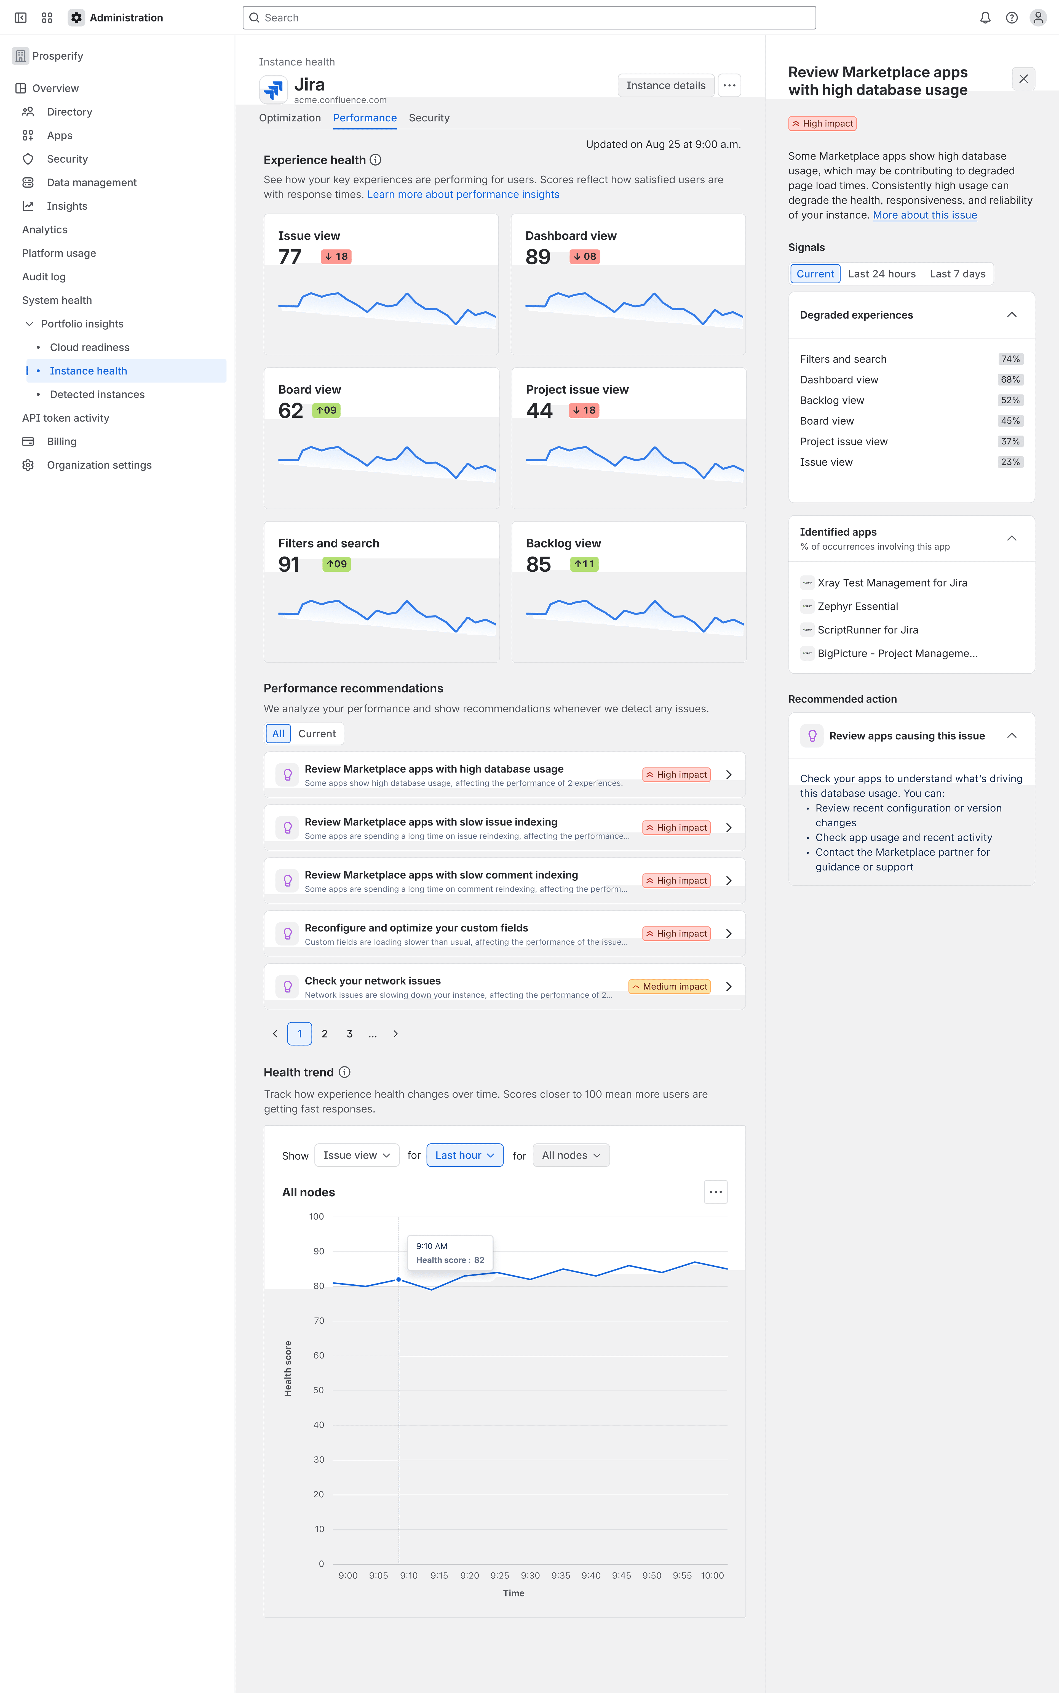The width and height of the screenshot is (1059, 1693).
Task: Select recommendations page 3
Action: (349, 1034)
